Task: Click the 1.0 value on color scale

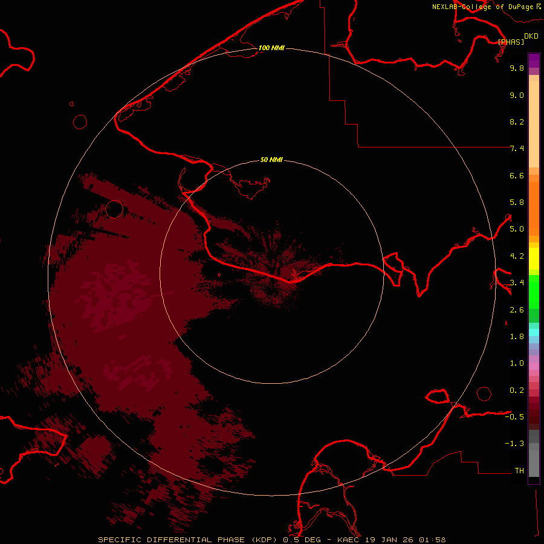Action: [x=517, y=363]
